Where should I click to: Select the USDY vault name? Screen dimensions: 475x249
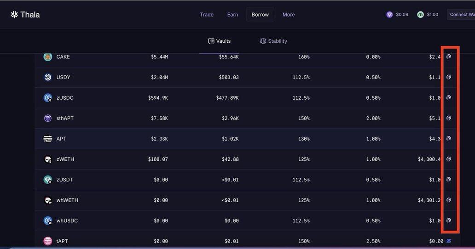pos(64,77)
